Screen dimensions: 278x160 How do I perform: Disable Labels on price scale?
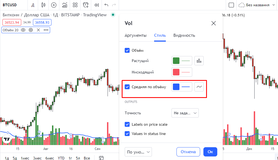pos(127,124)
